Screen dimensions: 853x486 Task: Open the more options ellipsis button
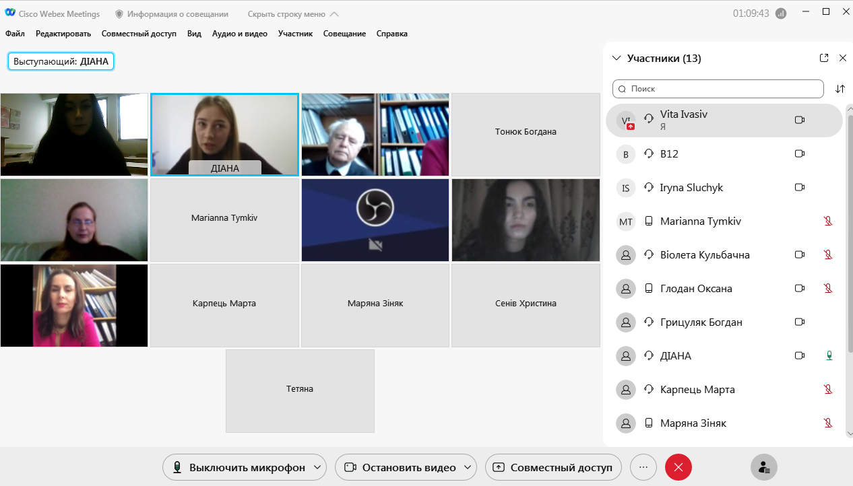[643, 467]
